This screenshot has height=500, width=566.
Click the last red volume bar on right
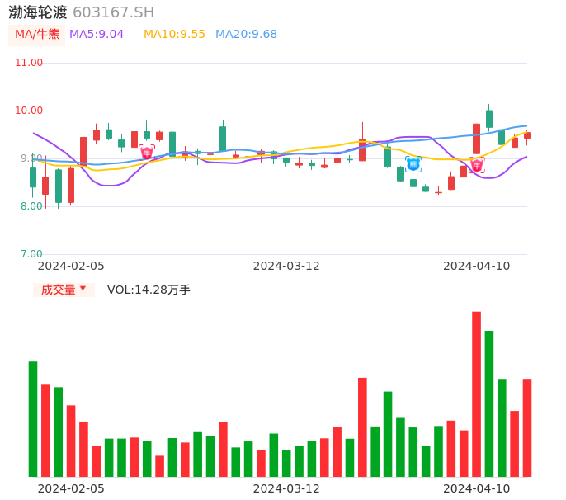click(526, 427)
